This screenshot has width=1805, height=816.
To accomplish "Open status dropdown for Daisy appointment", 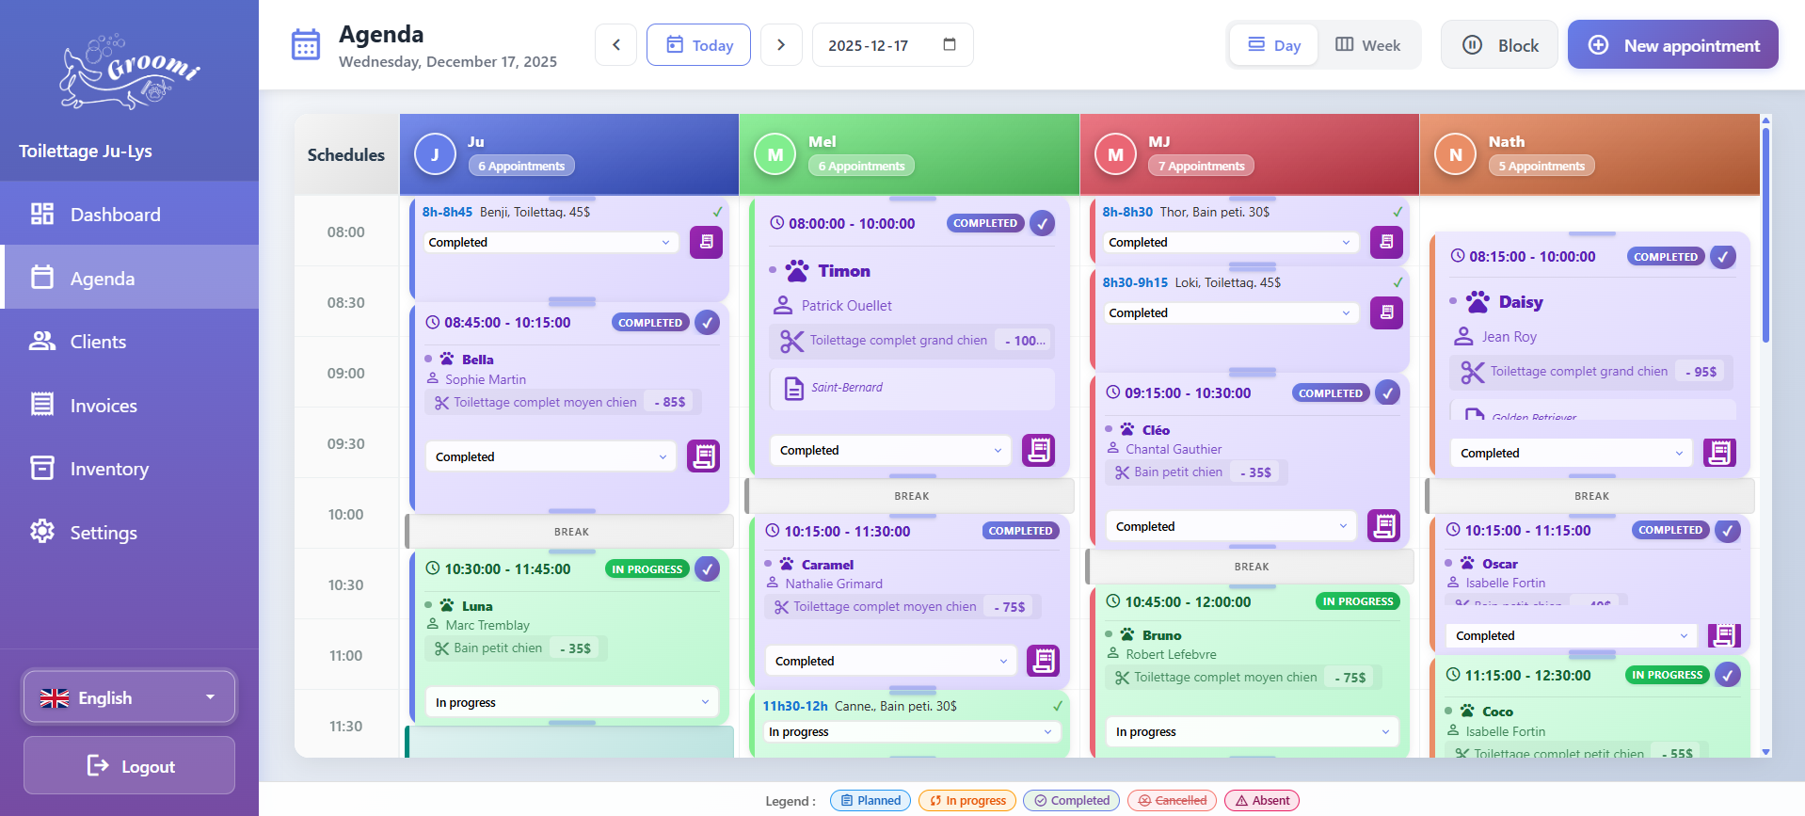I will (1571, 453).
